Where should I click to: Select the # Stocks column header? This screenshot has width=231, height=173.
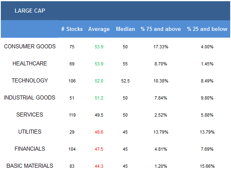tap(72, 29)
